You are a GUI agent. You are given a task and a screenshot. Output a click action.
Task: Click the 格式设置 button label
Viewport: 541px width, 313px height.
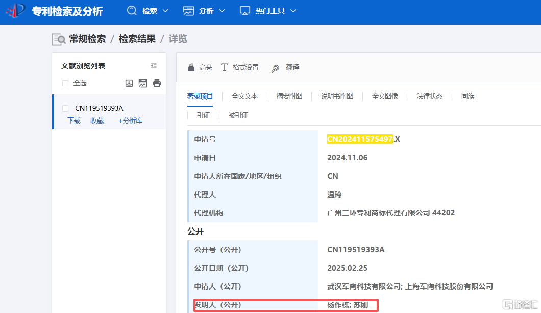(245, 67)
